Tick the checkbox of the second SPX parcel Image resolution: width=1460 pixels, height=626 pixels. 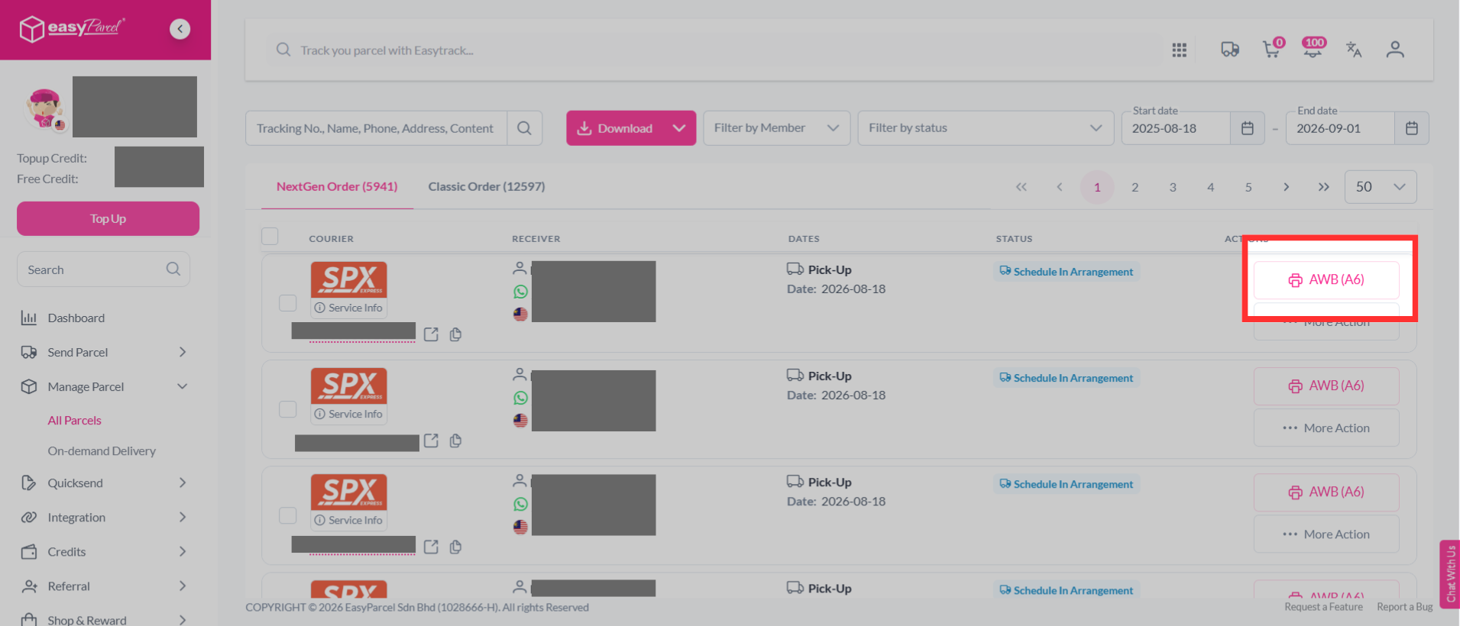click(287, 409)
